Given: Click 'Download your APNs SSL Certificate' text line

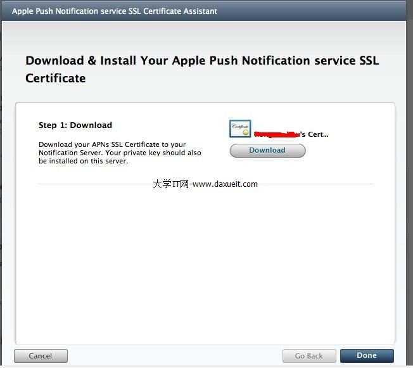Looking at the screenshot, I should (112, 145).
